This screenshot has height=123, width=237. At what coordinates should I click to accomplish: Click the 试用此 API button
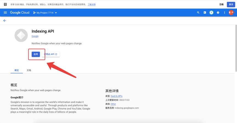click(51, 54)
